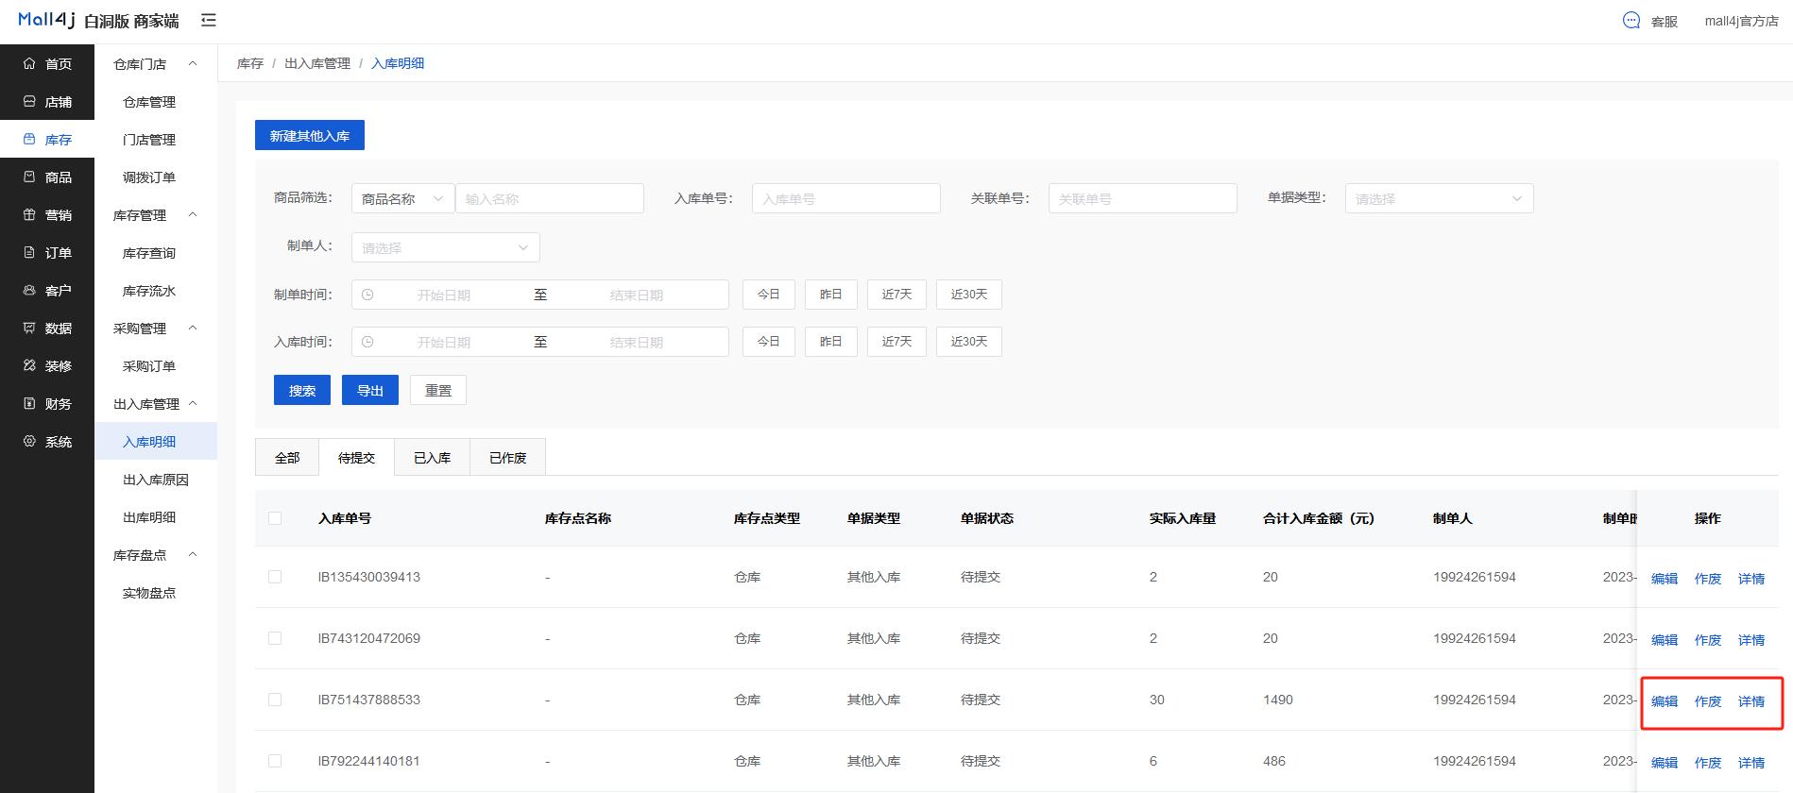Open the 营销 marketing gift icon
Screen dimensions: 1793x793
[x=29, y=214]
